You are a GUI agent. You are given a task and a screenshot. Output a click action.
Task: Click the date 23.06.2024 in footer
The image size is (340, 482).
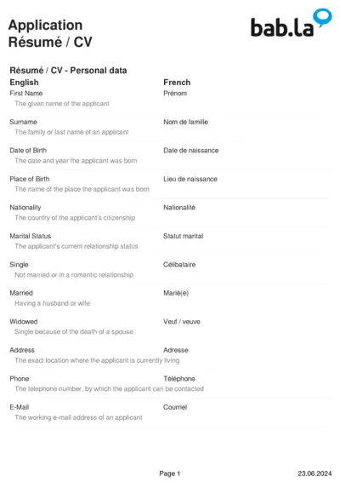(314, 473)
